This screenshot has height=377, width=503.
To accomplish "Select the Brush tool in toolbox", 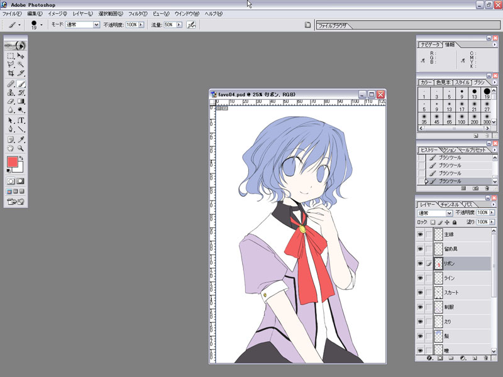I will [21, 84].
